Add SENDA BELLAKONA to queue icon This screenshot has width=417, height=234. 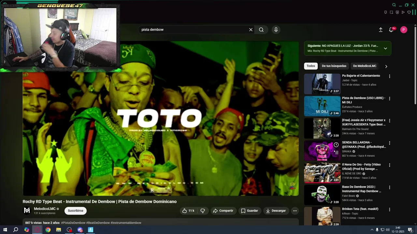(336, 152)
